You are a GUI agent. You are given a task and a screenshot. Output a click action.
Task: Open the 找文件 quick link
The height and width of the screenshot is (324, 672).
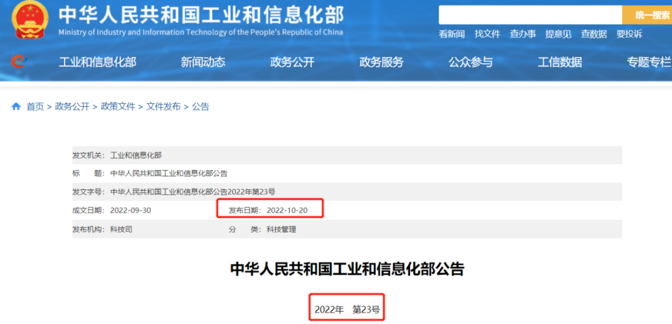[x=487, y=34]
